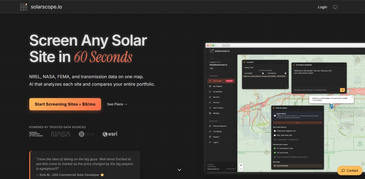Screen dimensions: 365x179
Task: Enable the Agent Mode checkbox
Action: tap(275, 116)
